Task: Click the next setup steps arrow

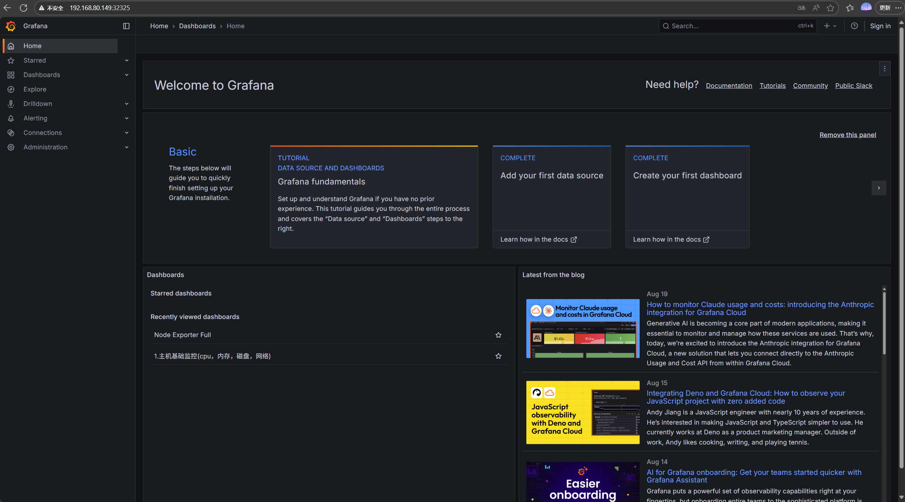Action: (879, 188)
